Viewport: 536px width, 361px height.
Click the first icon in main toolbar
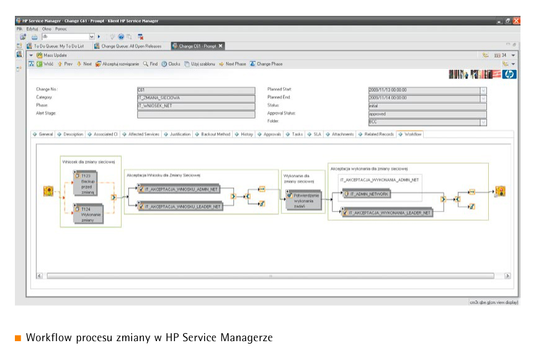click(23, 37)
